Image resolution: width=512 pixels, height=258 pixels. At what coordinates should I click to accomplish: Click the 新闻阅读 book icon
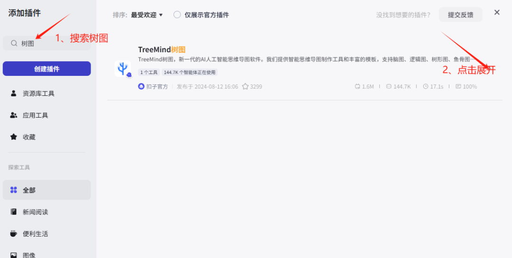[x=13, y=212]
